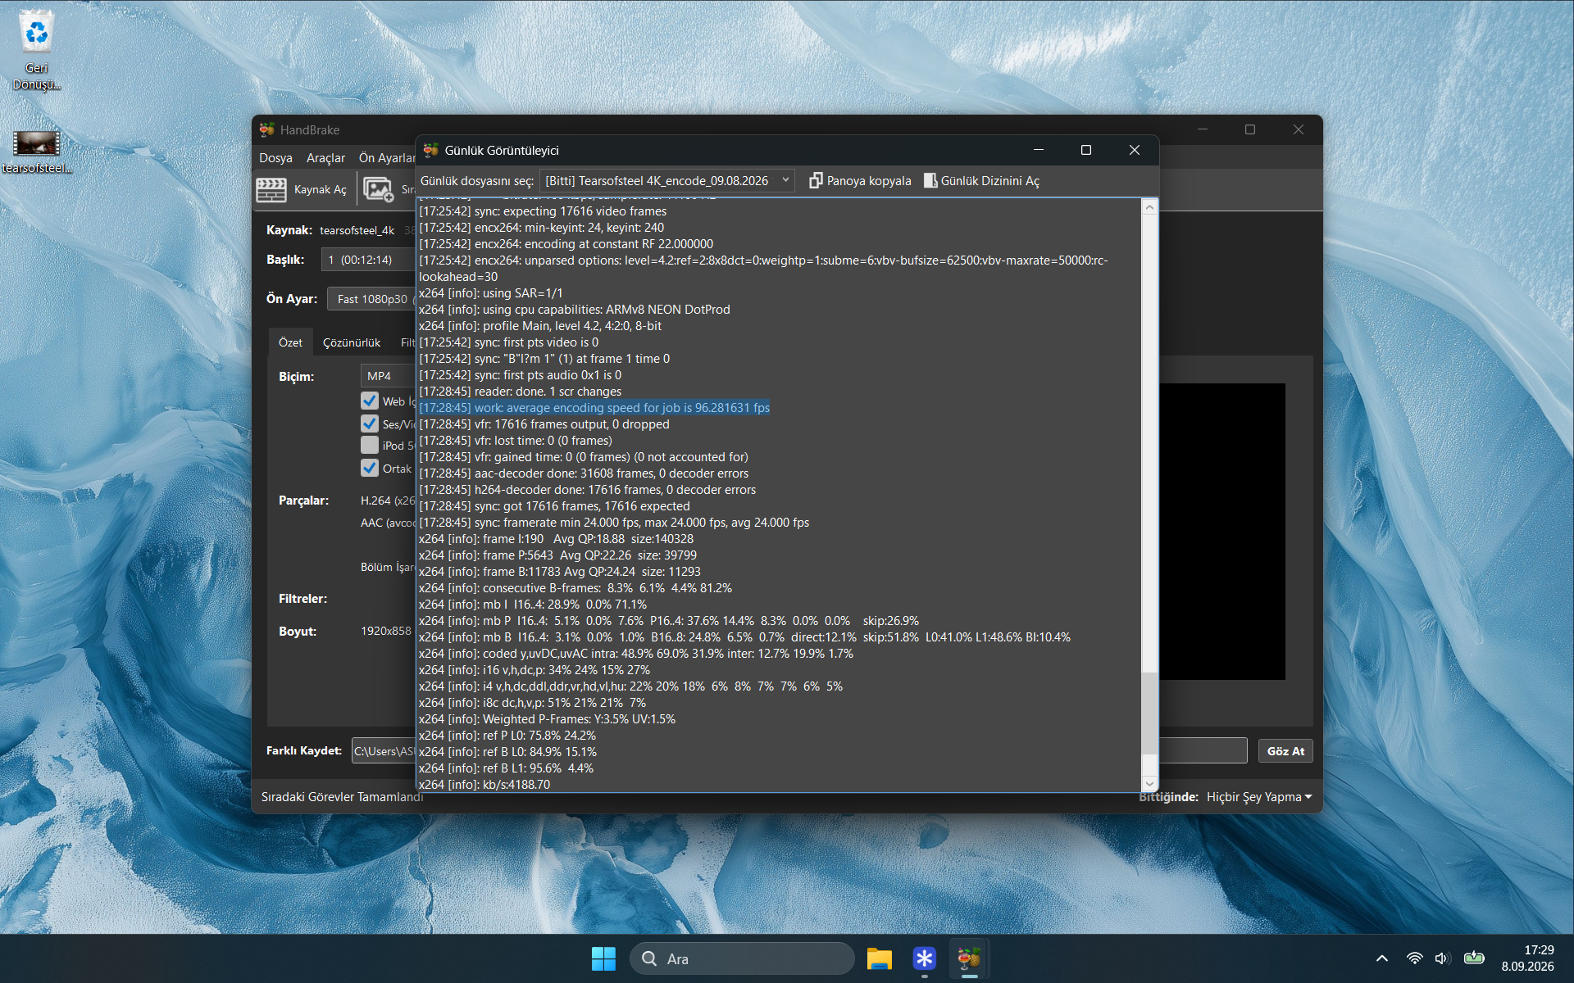Open the Ön Ayar Fast 1080p30 preset selector
Image resolution: width=1574 pixels, height=983 pixels.
371,299
